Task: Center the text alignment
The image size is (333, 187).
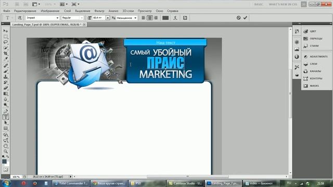Action: [149, 18]
